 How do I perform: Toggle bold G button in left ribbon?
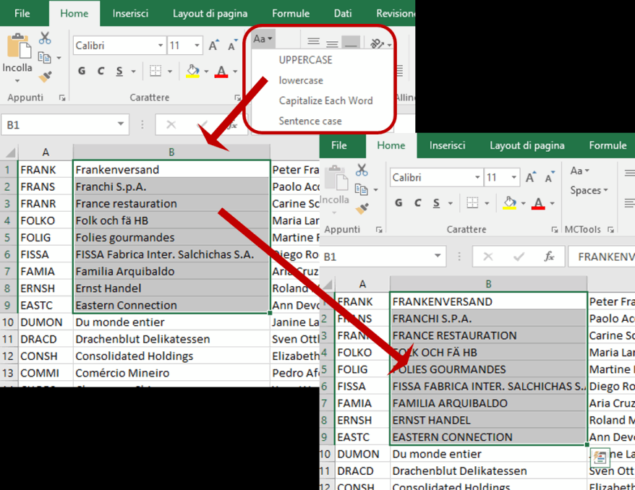pos(82,72)
